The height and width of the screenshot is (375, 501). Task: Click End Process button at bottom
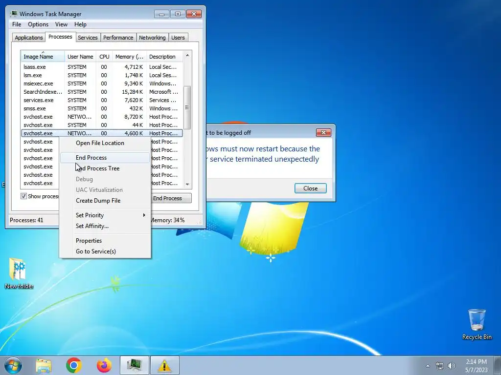171,198
